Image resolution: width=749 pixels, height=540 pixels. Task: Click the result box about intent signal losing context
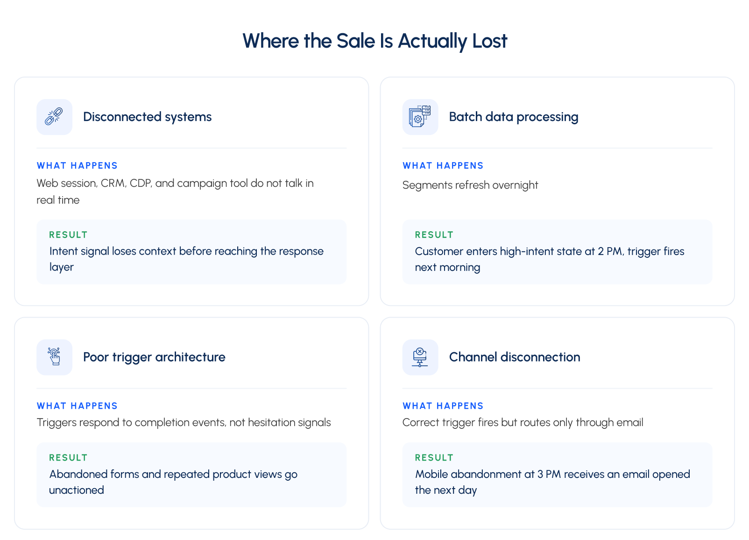pos(191,252)
